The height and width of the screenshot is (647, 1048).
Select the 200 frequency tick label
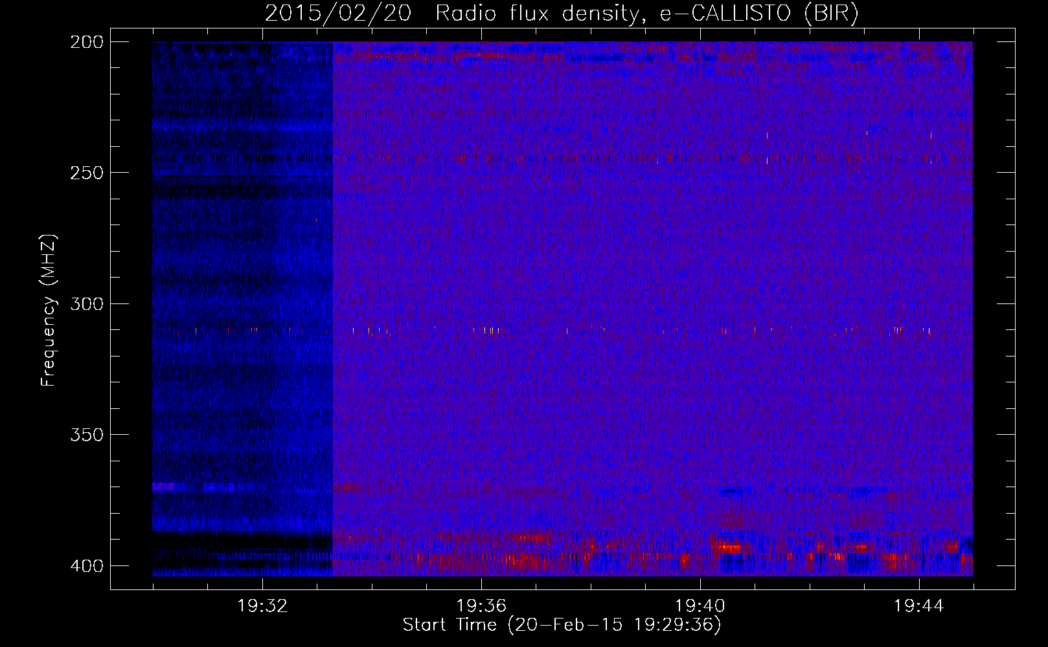pyautogui.click(x=87, y=42)
